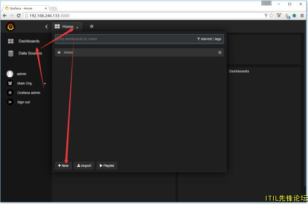
Task: Click the Grafana logo icon
Action: [x=11, y=27]
